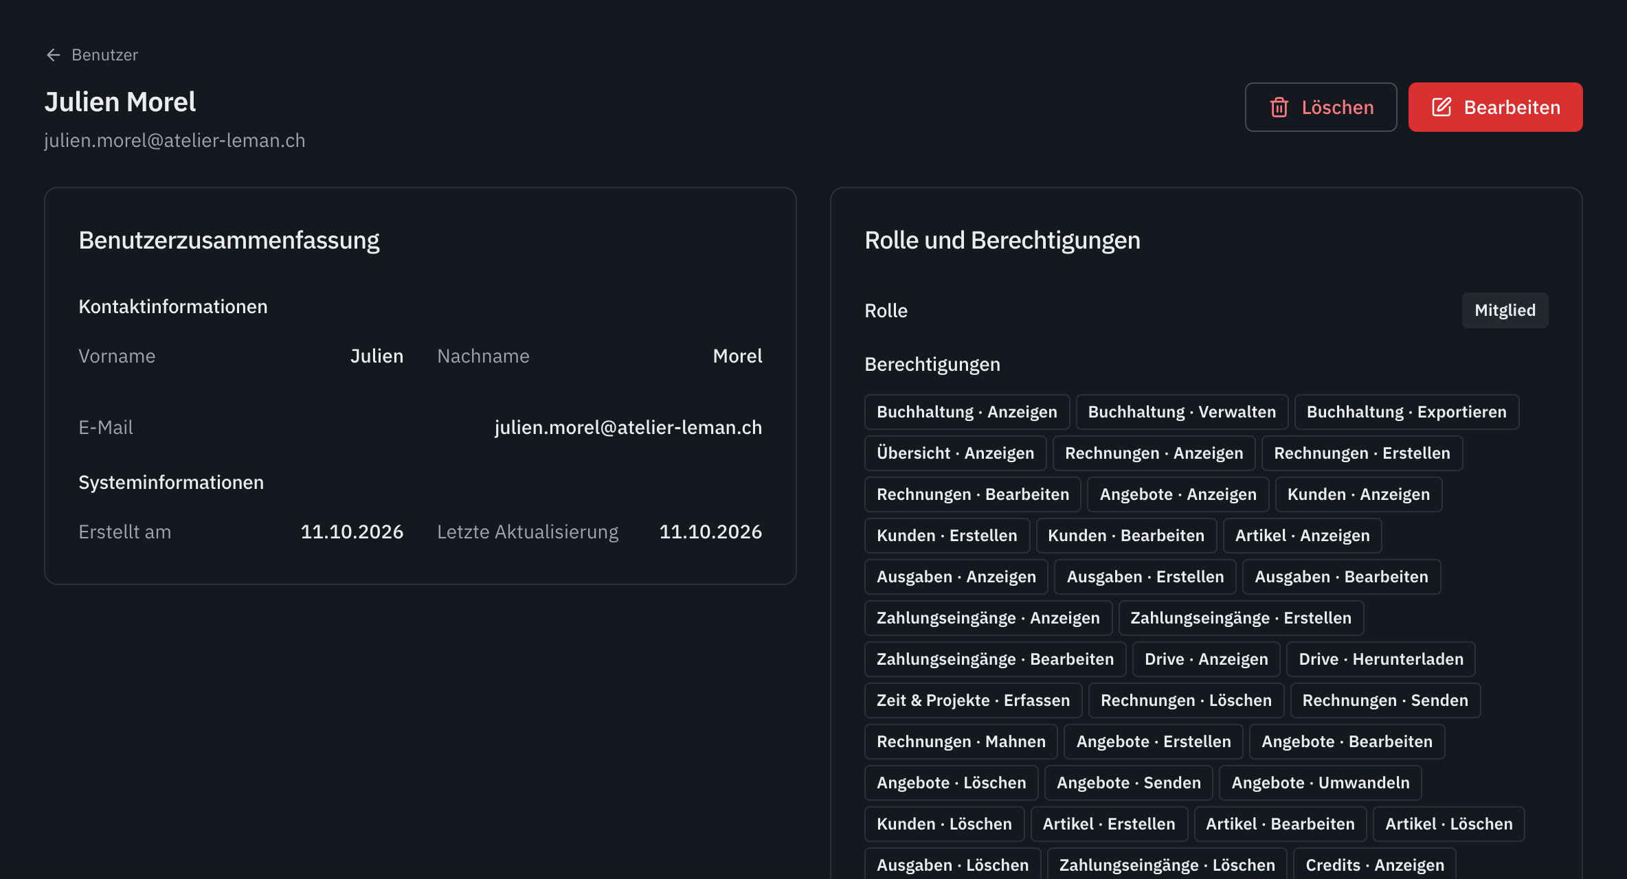
Task: Click the Angebote · Umwandeln permission tag
Action: [x=1320, y=783]
